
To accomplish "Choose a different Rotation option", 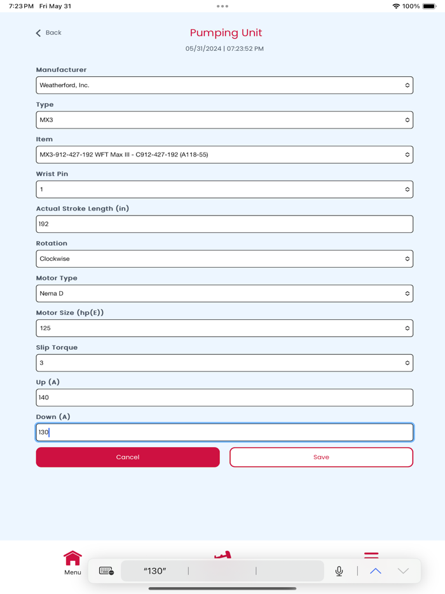I will click(224, 258).
